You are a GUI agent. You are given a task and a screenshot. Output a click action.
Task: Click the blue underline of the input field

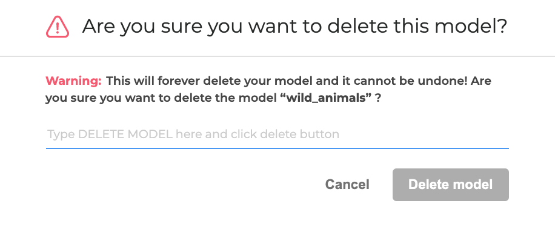pyautogui.click(x=277, y=148)
